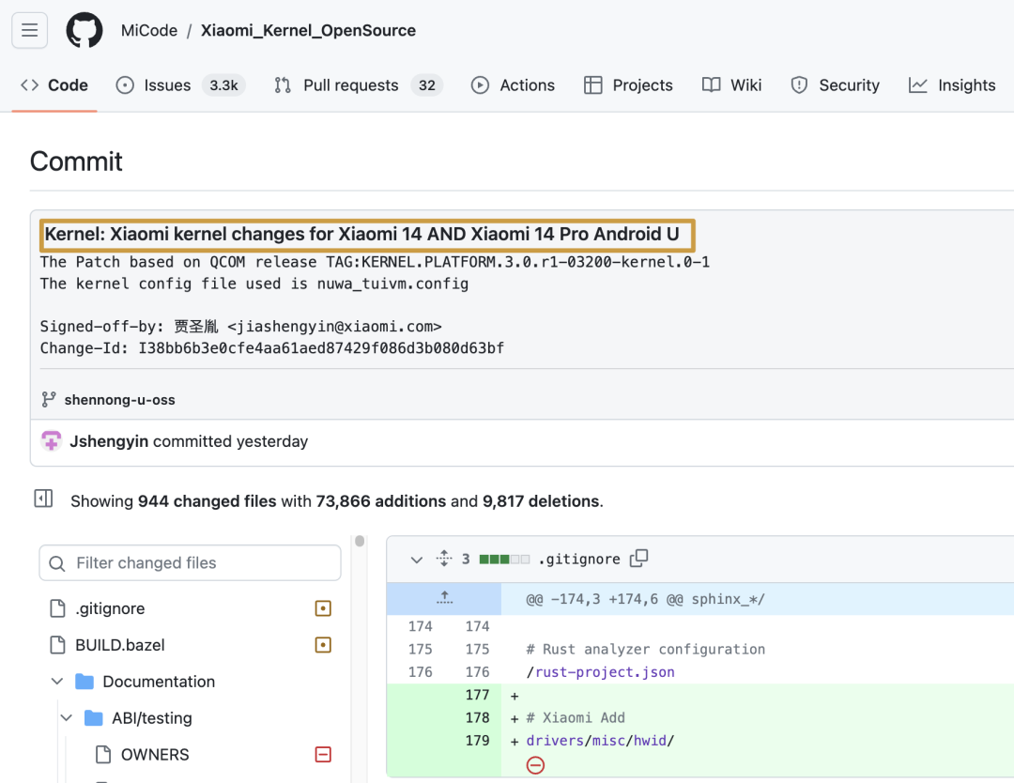Open the Wiki tab
This screenshot has height=783, width=1014.
pyautogui.click(x=732, y=85)
